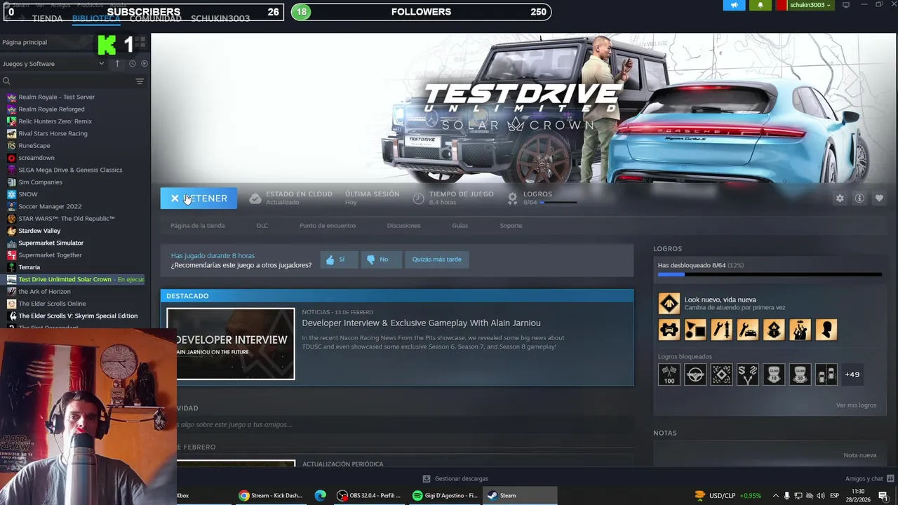Click the recent activity clock icon in the sidebar

pyautogui.click(x=132, y=64)
